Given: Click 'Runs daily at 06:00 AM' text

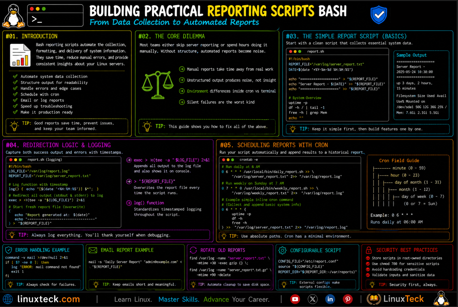Looking at the screenshot, I should [396, 222].
